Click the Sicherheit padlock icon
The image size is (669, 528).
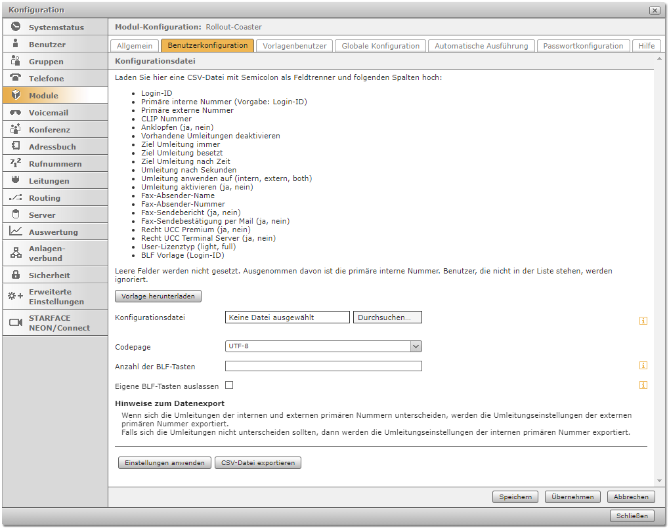(16, 275)
